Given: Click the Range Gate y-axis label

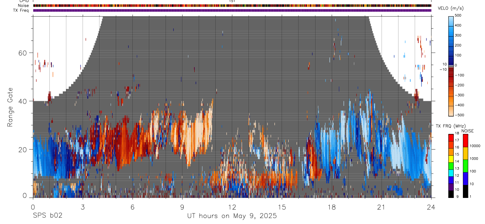Looking at the screenshot, I should click(x=10, y=107).
